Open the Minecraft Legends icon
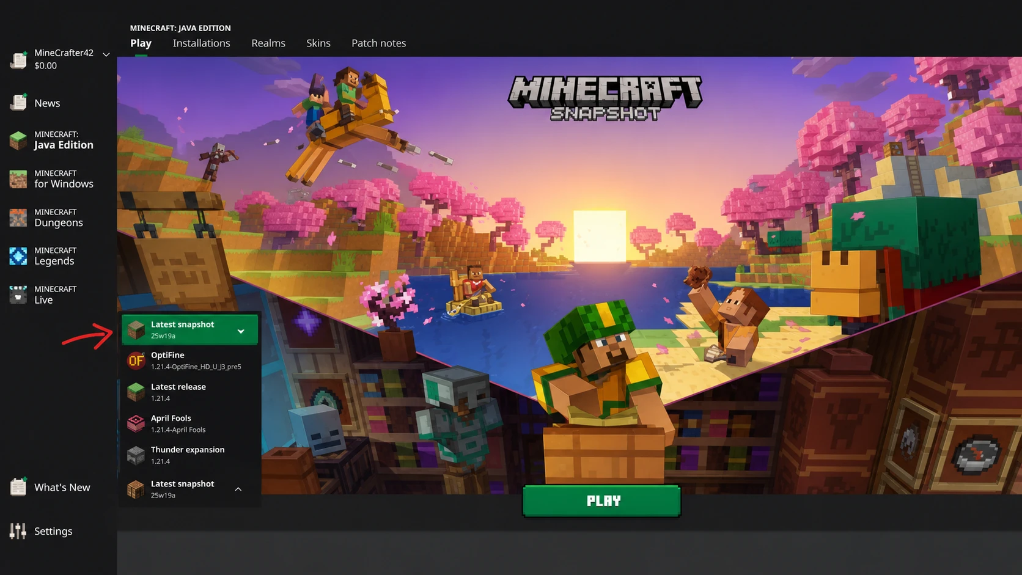 click(x=18, y=256)
